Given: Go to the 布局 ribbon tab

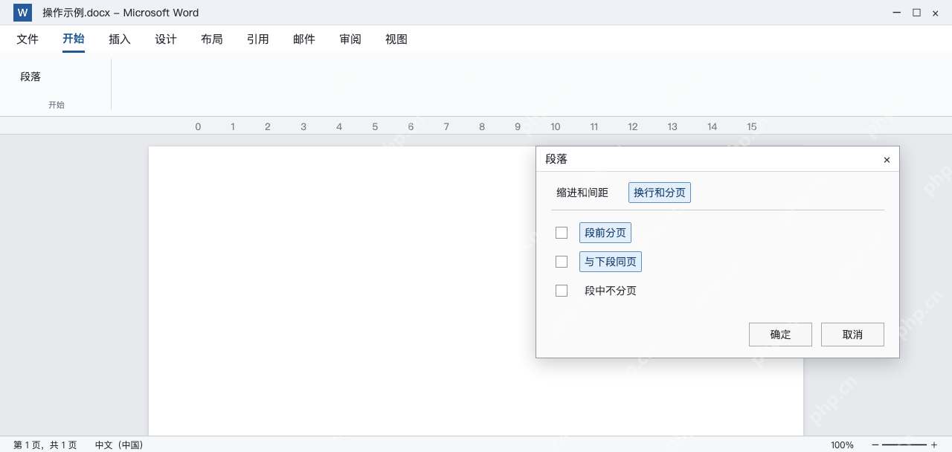Looking at the screenshot, I should [x=212, y=39].
